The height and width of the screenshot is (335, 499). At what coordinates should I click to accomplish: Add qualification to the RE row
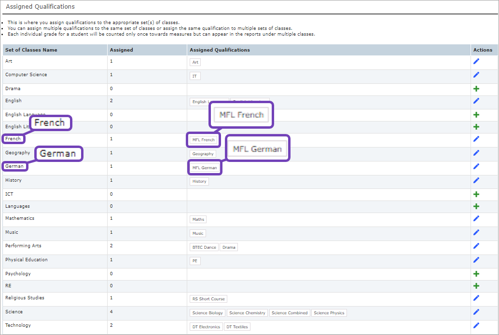(x=476, y=286)
